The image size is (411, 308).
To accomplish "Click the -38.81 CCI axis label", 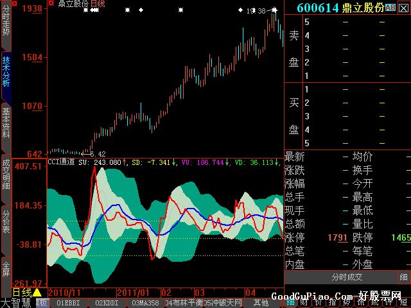I will click(29, 244).
